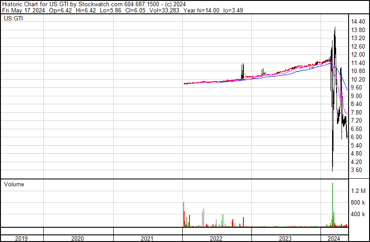Click the Lo=5.86 value in header
The height and width of the screenshot is (242, 370).
click(111, 10)
